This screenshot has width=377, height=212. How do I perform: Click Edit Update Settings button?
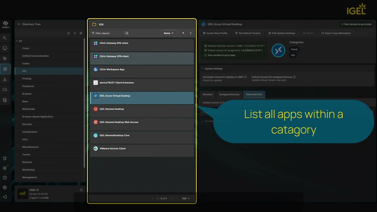click(282, 33)
